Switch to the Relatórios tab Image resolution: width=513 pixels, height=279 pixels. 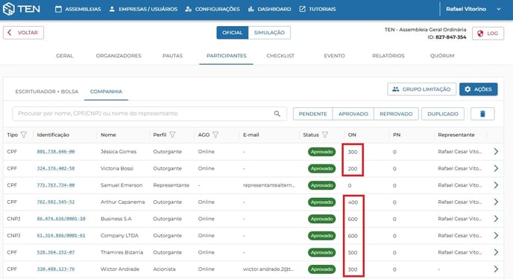[388, 56]
